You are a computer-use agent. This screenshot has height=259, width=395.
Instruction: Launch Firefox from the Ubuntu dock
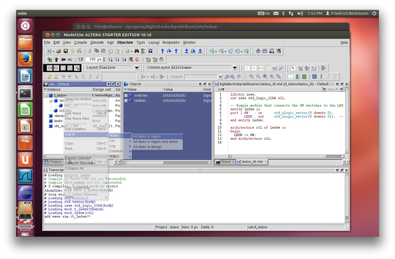25,60
